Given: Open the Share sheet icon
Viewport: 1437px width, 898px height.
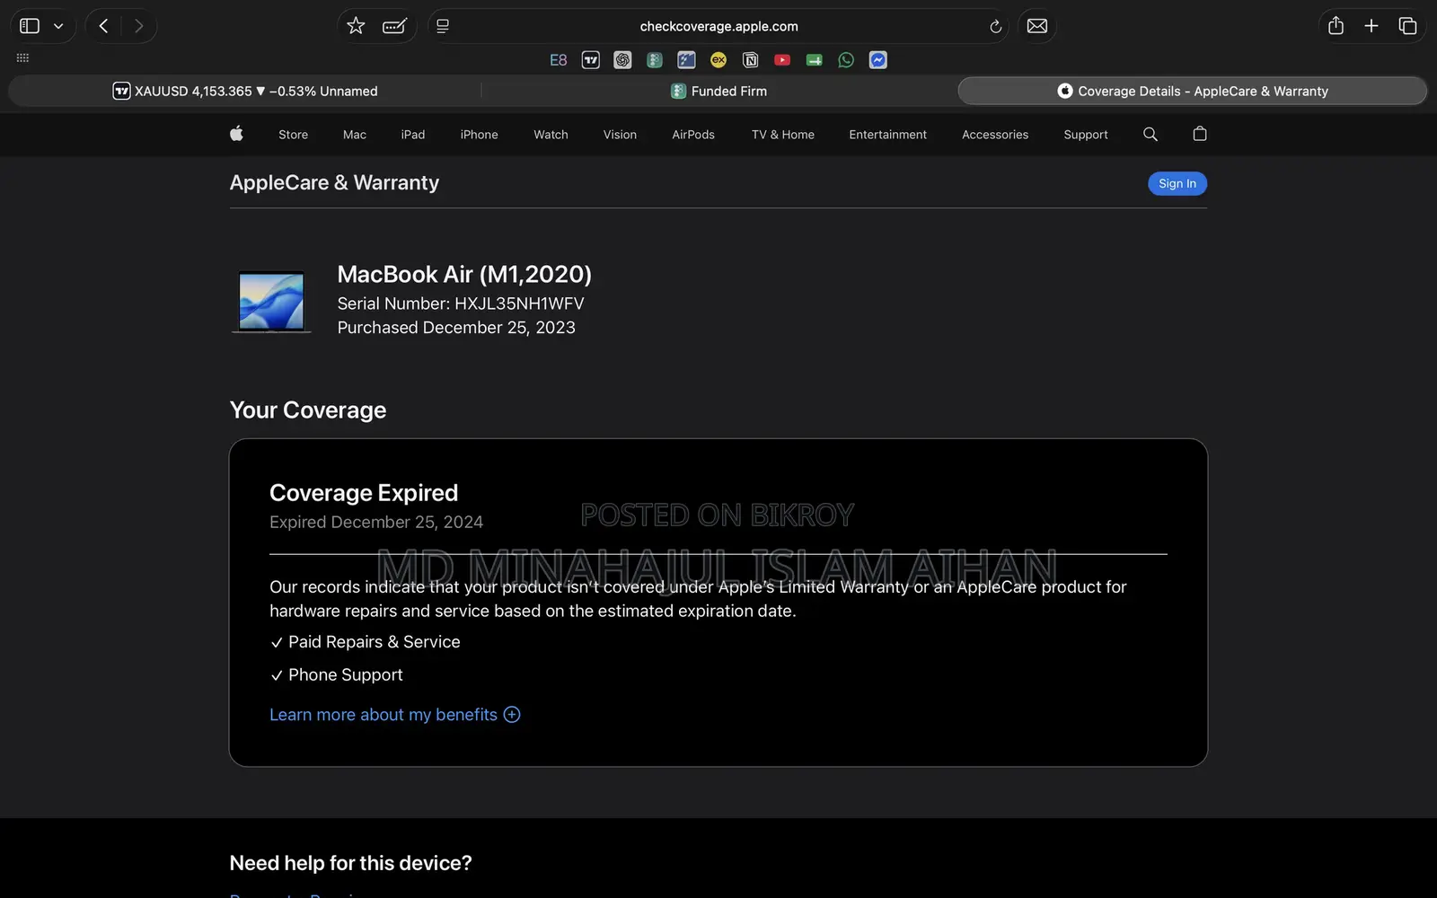Looking at the screenshot, I should point(1336,26).
